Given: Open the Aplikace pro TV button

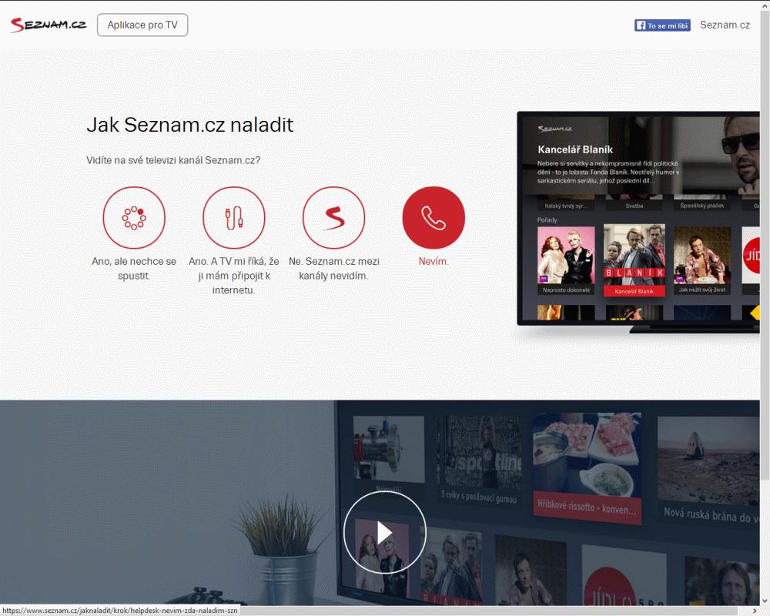Looking at the screenshot, I should 142,25.
